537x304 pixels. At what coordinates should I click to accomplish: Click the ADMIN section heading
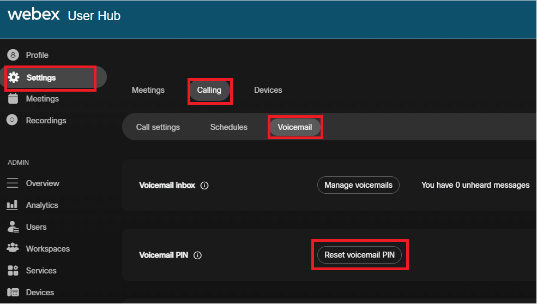pos(18,163)
